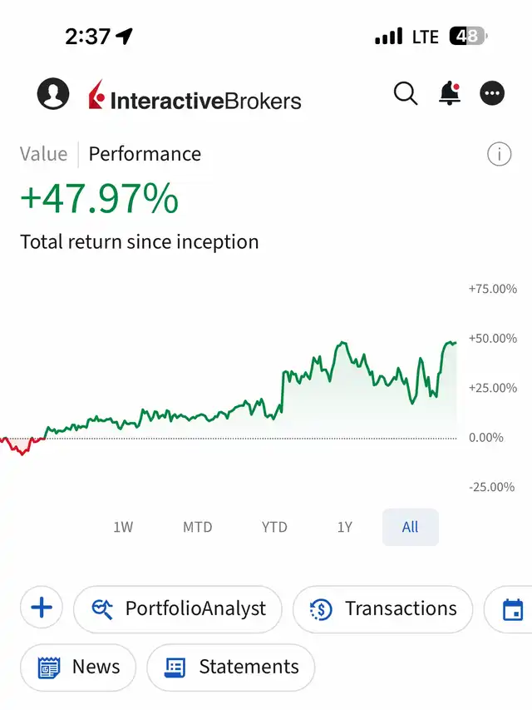Open notifications bell

click(x=450, y=94)
